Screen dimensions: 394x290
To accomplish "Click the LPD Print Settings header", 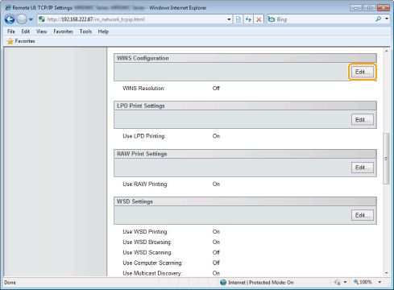I will (x=245, y=106).
